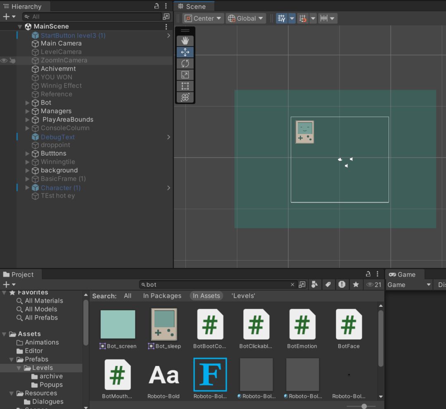
Task: Click the Search by Label icon
Action: pyautogui.click(x=328, y=285)
